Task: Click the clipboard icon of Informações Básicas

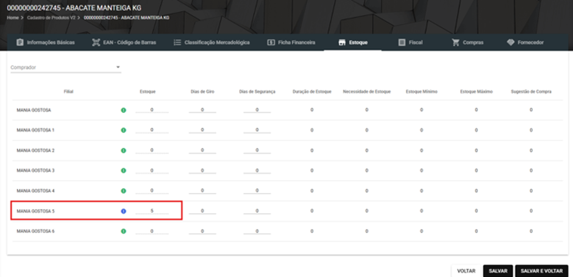Action: (20, 43)
